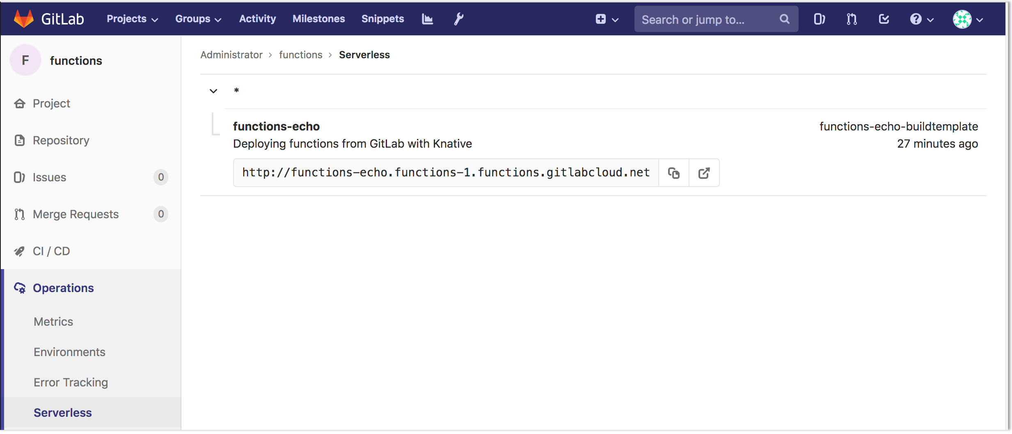Collapse the serverless functions environment group

pos(213,91)
